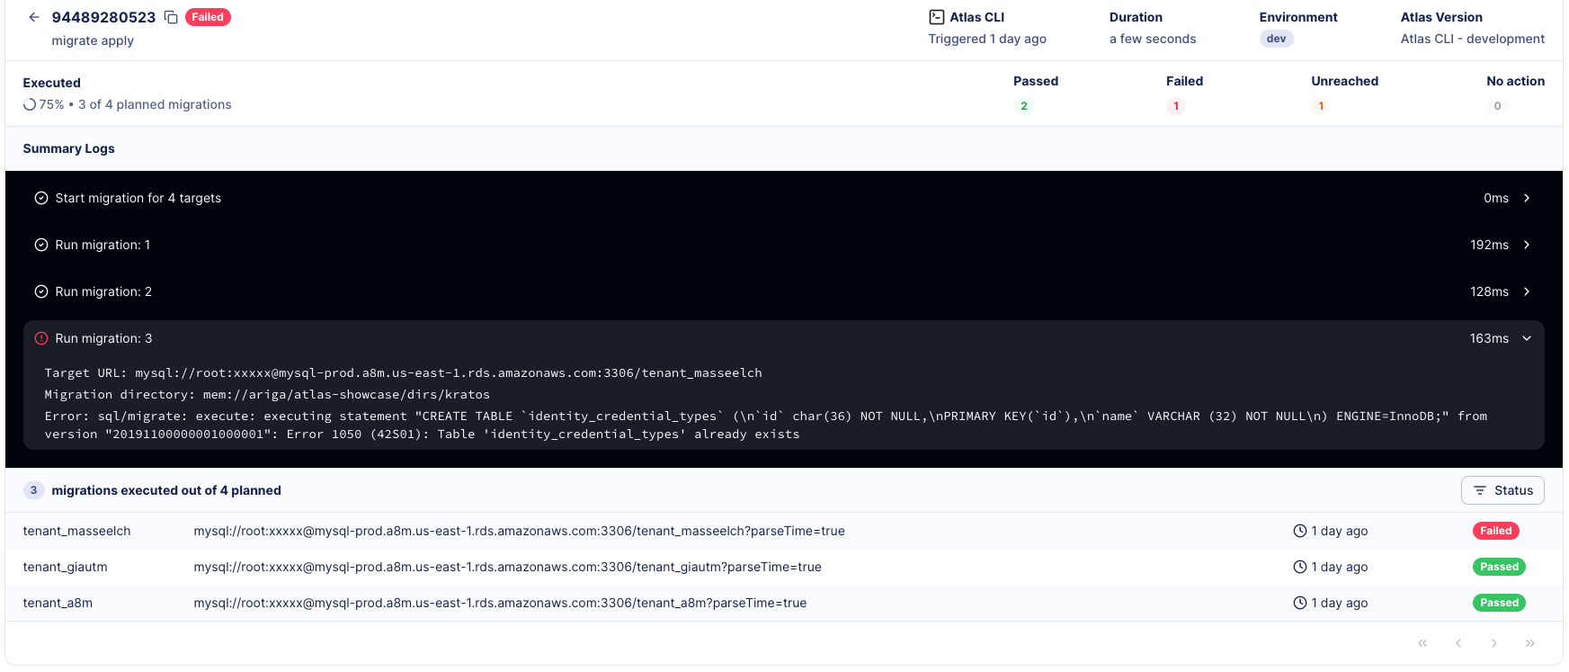Expand Start migration for 4 targets chevron
This screenshot has height=672, width=1569.
(x=1527, y=198)
